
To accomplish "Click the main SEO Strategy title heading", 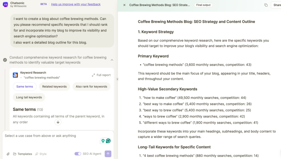I will pos(196,22).
